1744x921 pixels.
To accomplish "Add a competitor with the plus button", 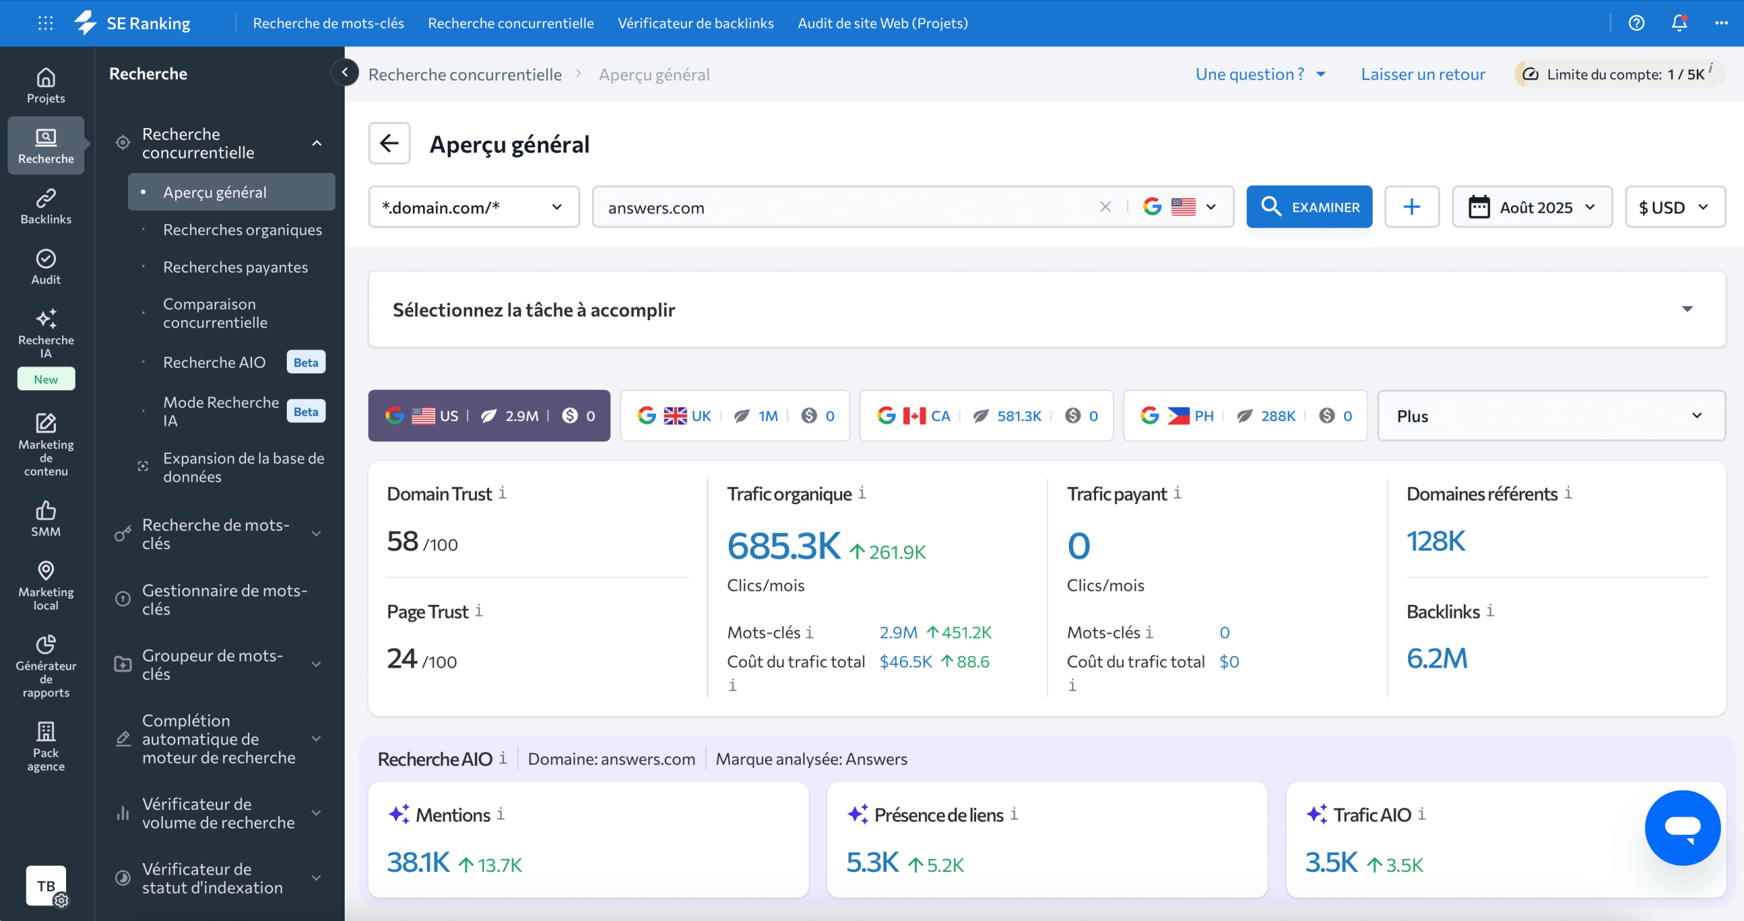I will tap(1412, 207).
